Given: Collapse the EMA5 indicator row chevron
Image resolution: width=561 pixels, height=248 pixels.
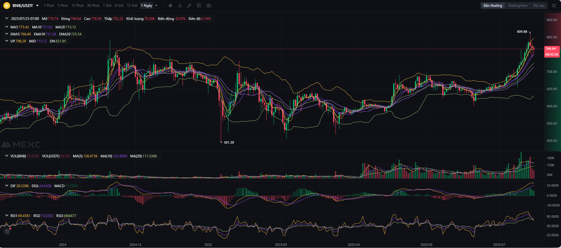Looking at the screenshot, I should [x=7, y=34].
